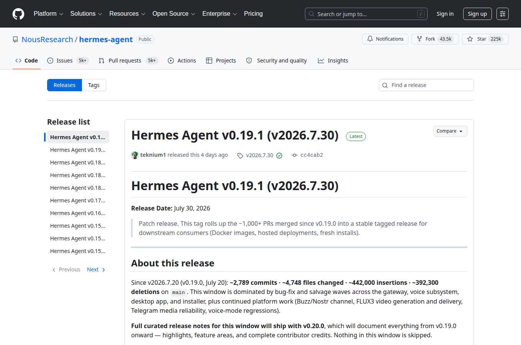Click the Pull requests branch icon
The image size is (521, 345).
[x=102, y=61]
